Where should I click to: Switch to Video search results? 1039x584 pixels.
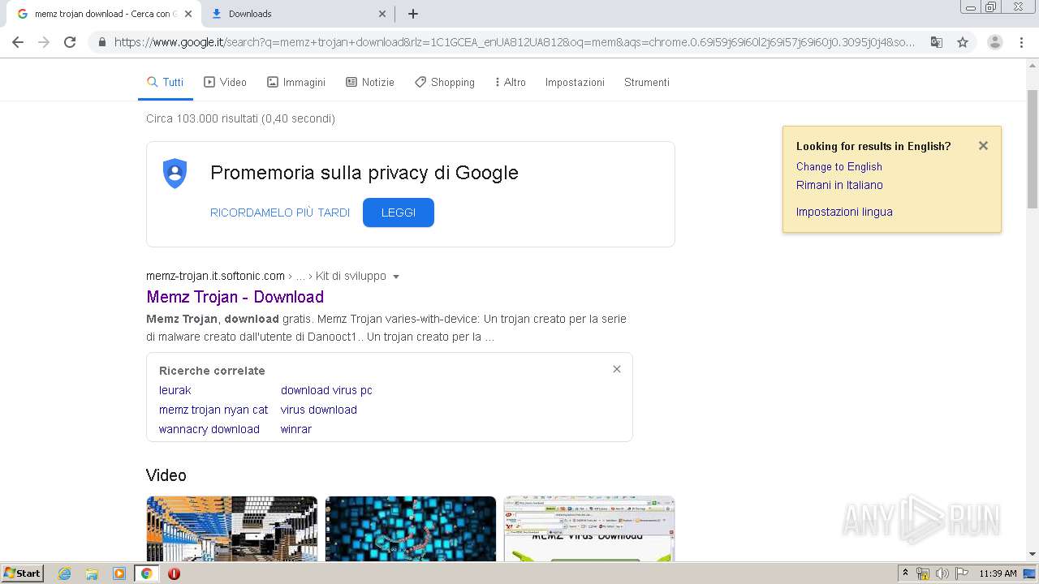tap(225, 82)
